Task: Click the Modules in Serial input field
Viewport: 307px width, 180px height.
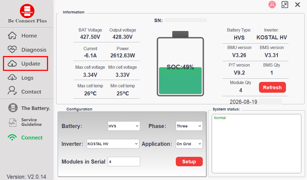Action: click(124, 161)
